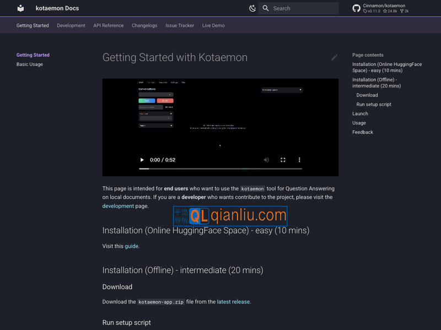Open the Issue Tracker tab
The width and height of the screenshot is (441, 330).
[180, 25]
